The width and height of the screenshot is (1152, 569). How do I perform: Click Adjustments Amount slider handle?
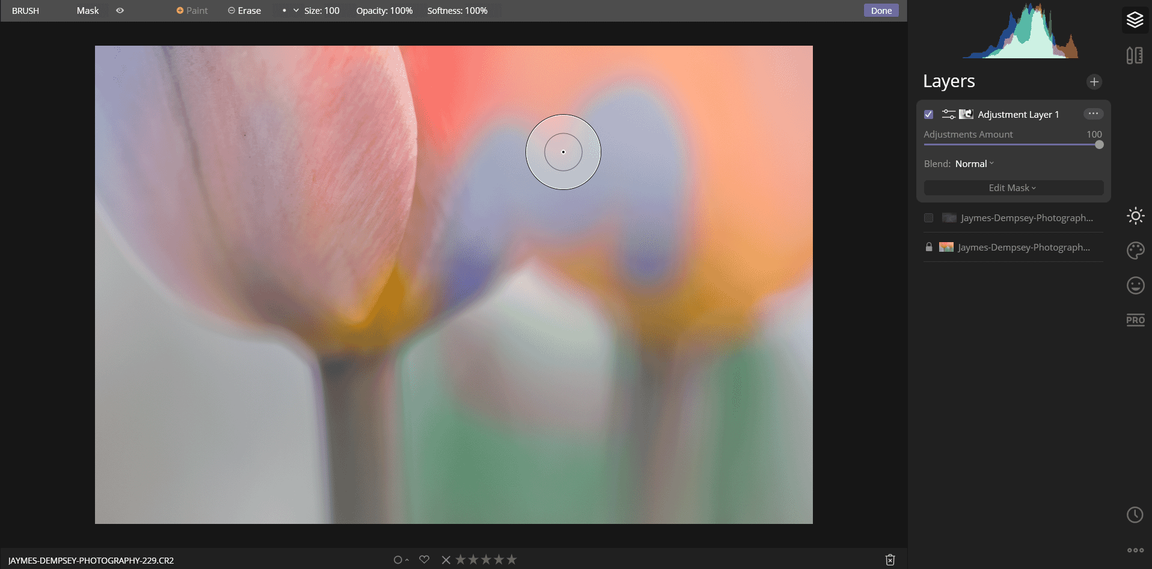pos(1099,144)
